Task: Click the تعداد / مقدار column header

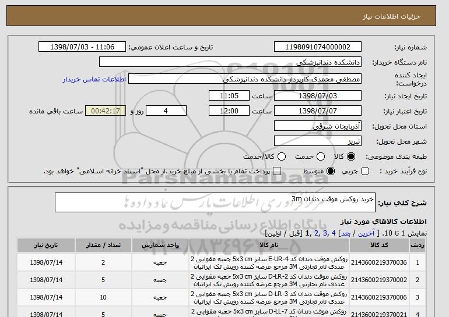Action: [103, 245]
